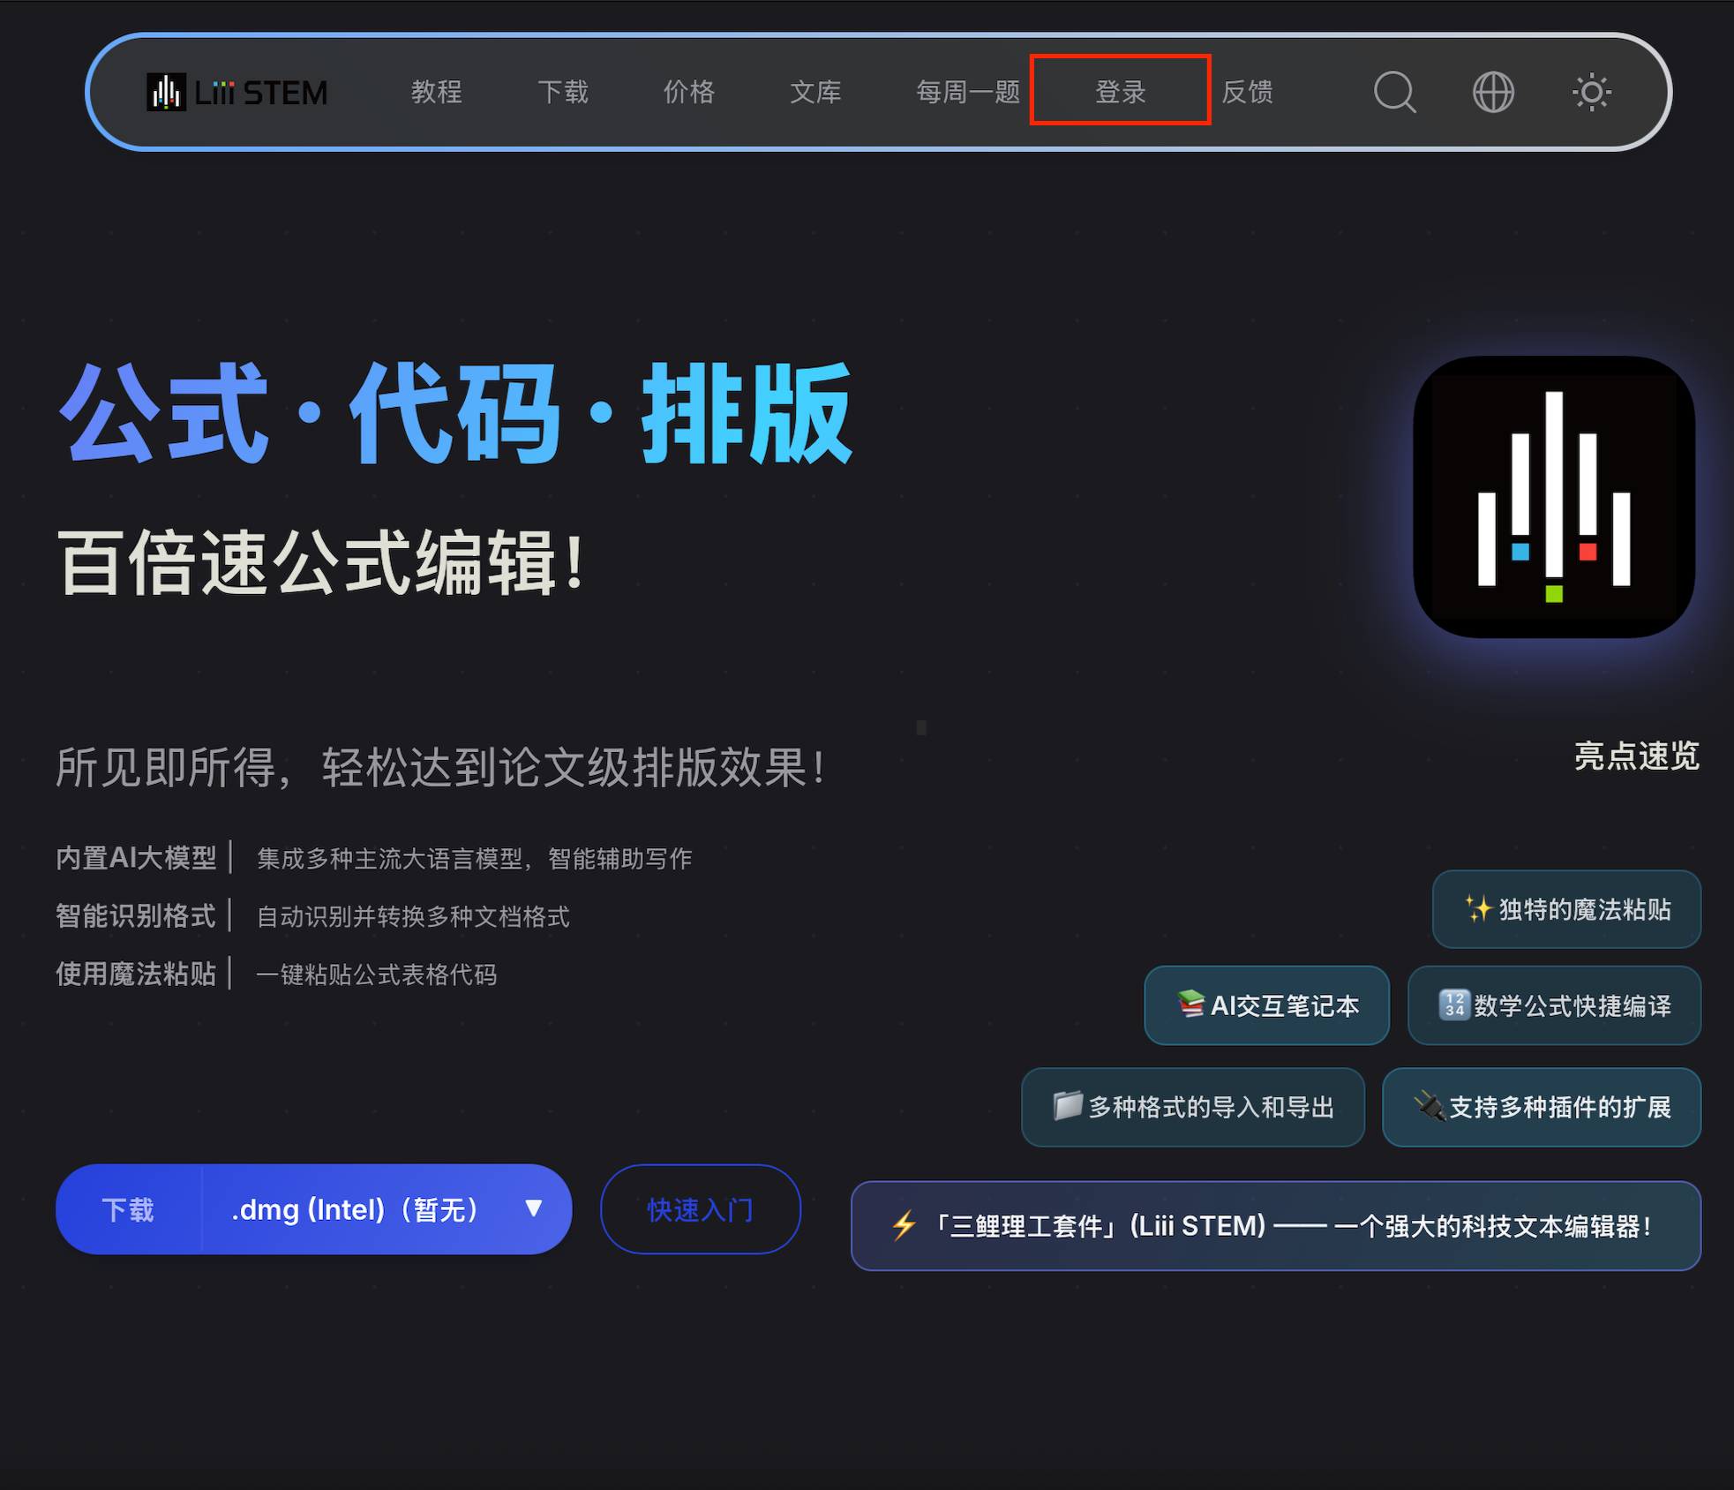Click the 登录 login link
Screen dimensions: 1734x1490
(1120, 92)
